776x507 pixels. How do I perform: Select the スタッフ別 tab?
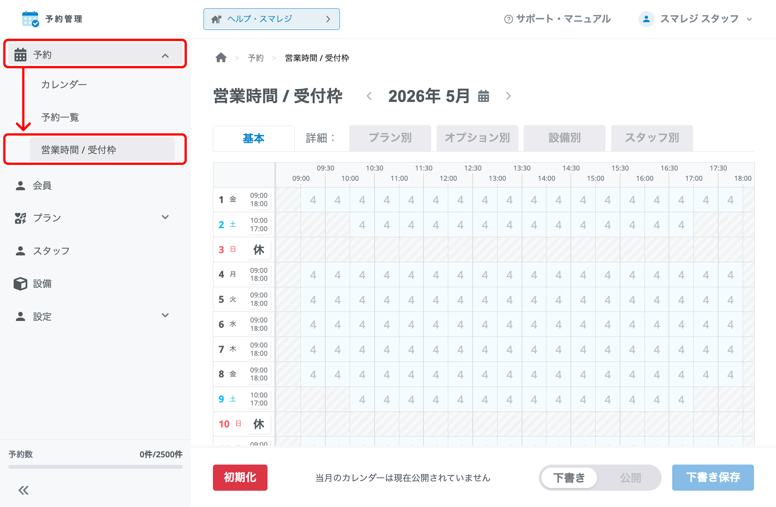pos(652,138)
